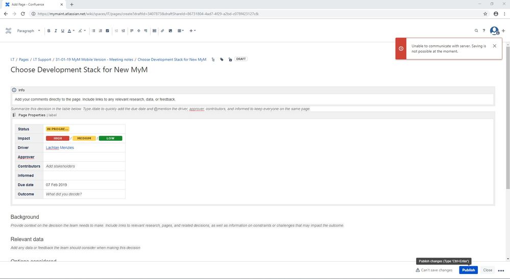Change page location icon in breadcrumb
This screenshot has width=510, height=279.
point(213,60)
